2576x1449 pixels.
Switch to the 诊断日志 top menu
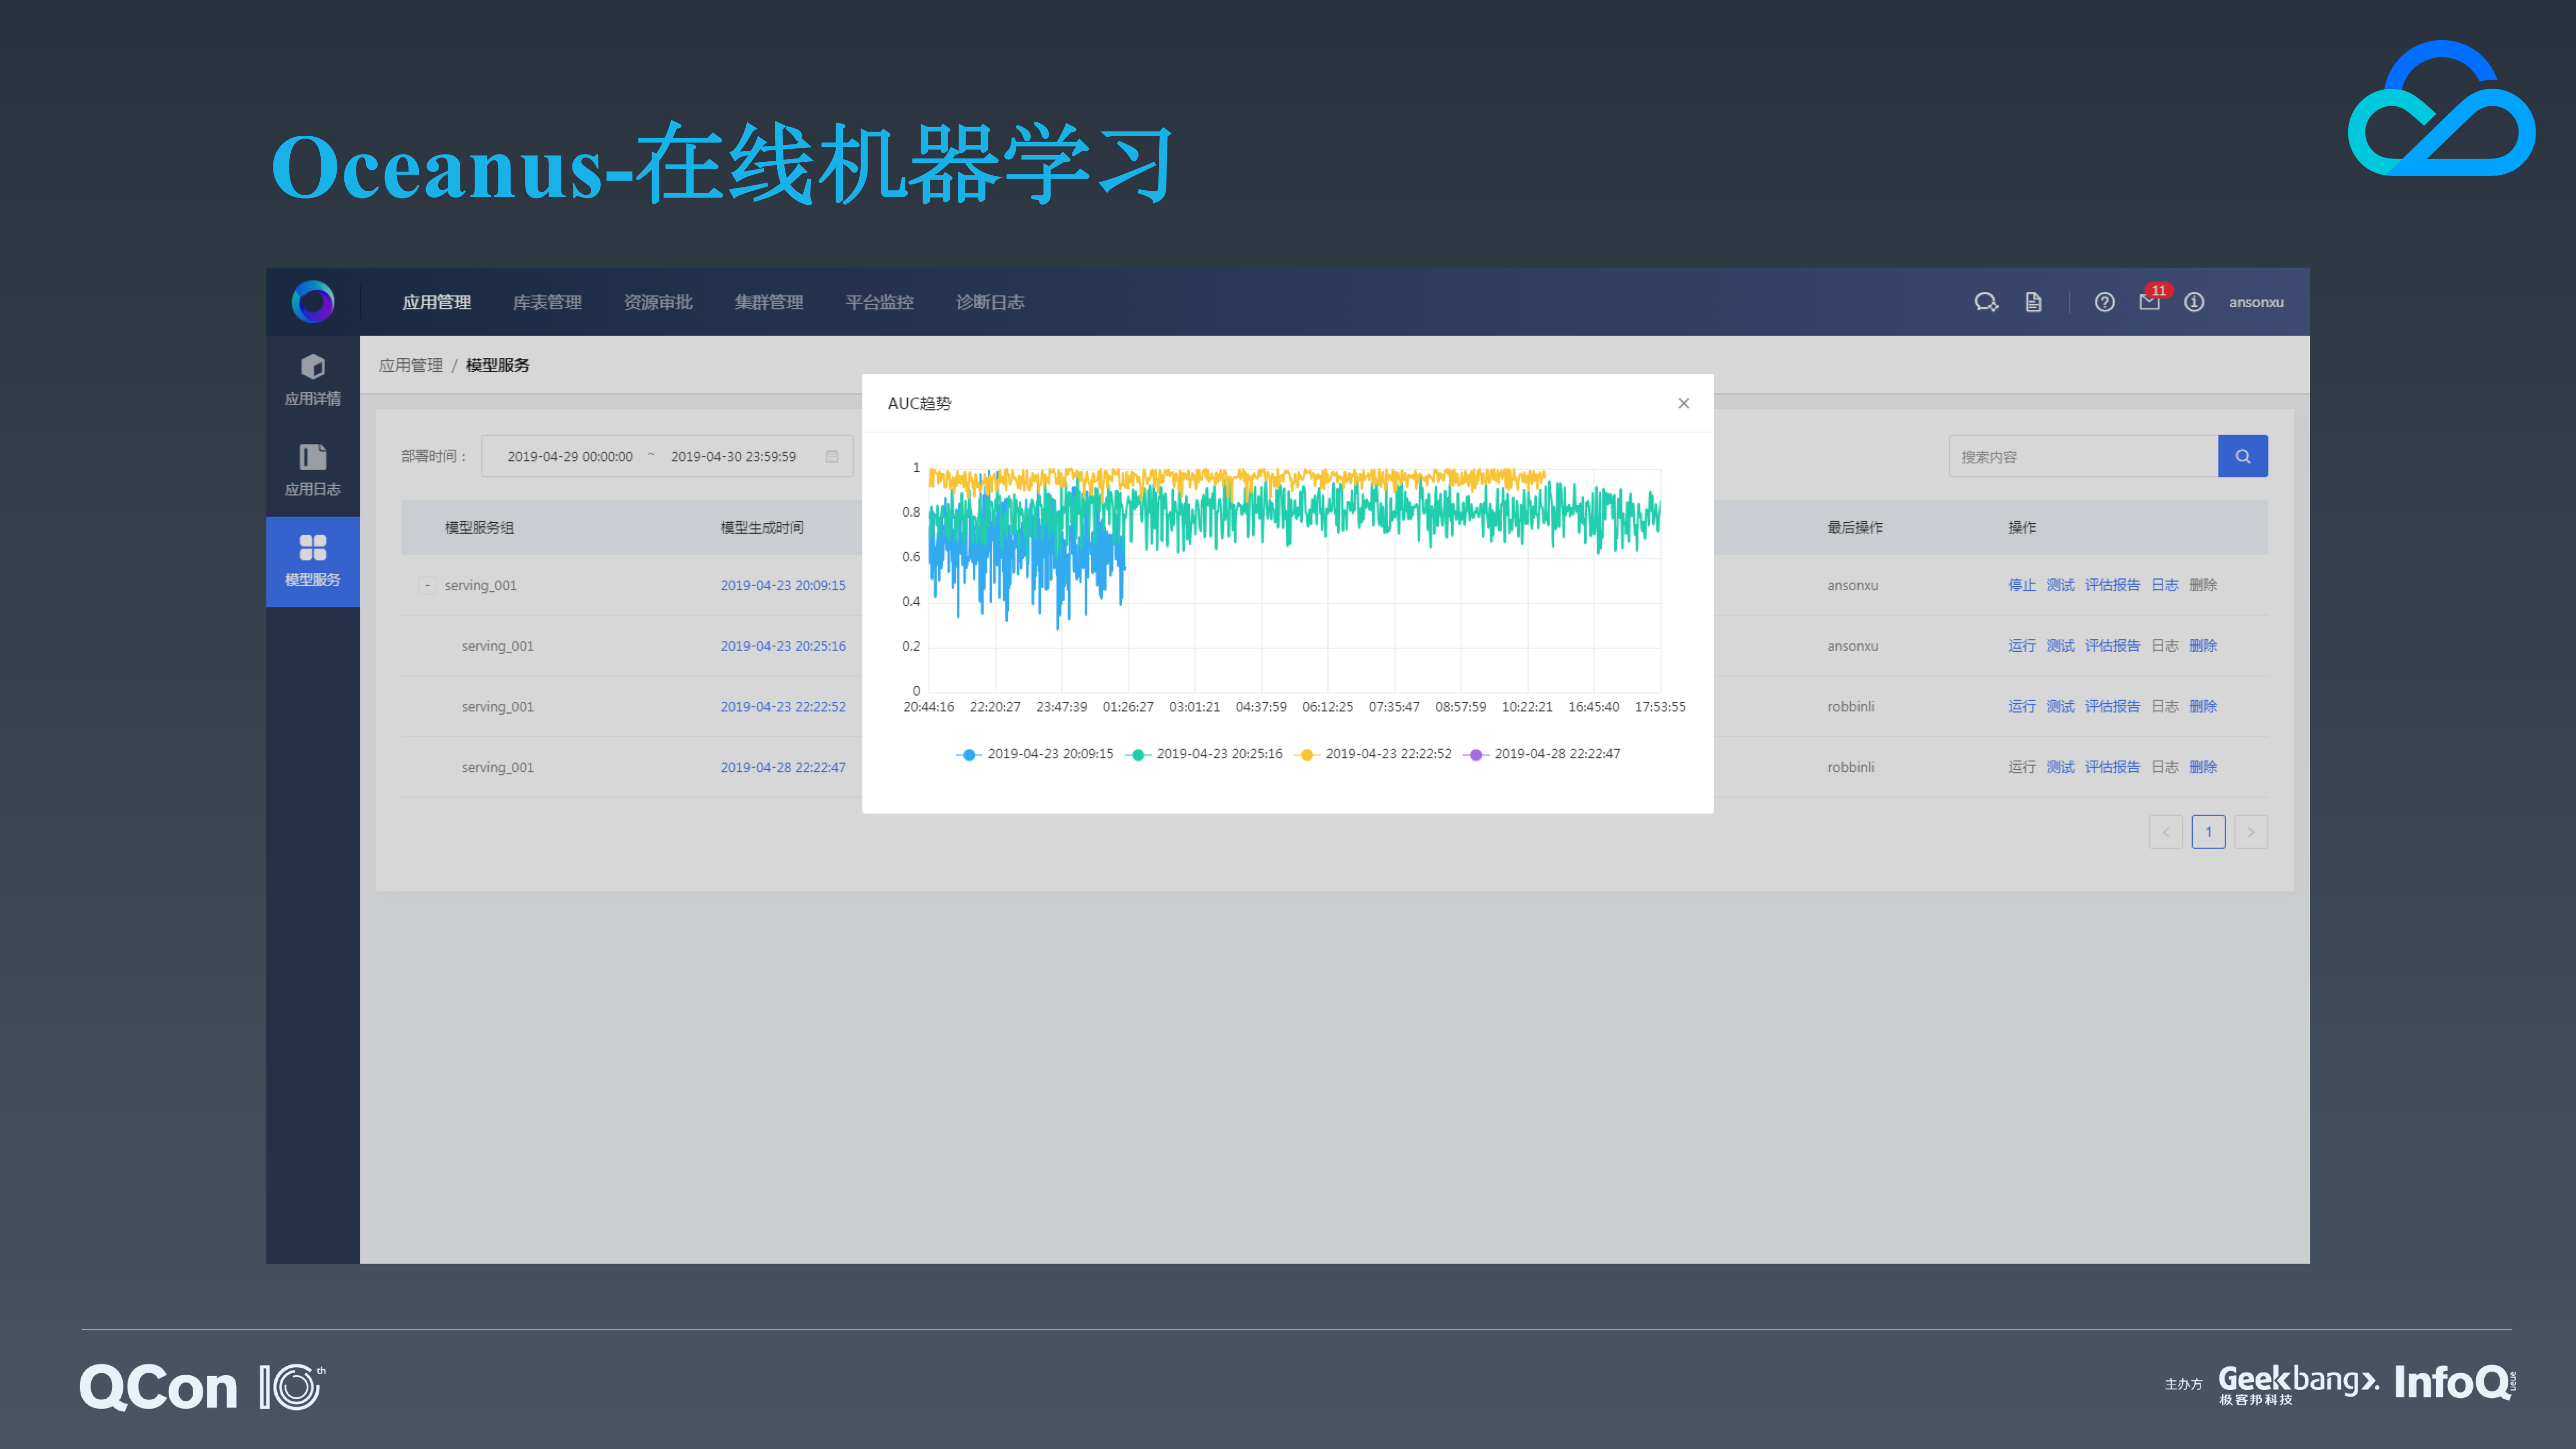(x=990, y=302)
